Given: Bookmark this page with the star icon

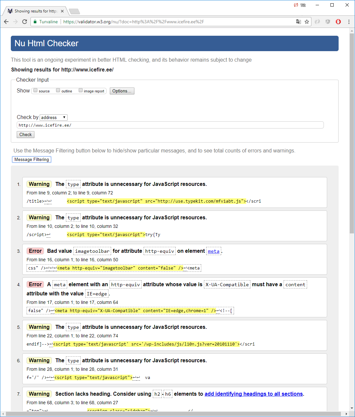Looking at the screenshot, I should point(307,22).
